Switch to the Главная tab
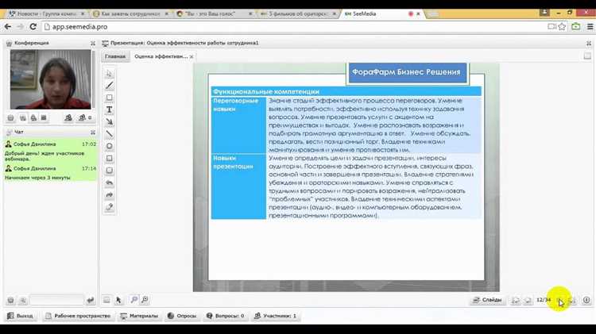 point(115,56)
